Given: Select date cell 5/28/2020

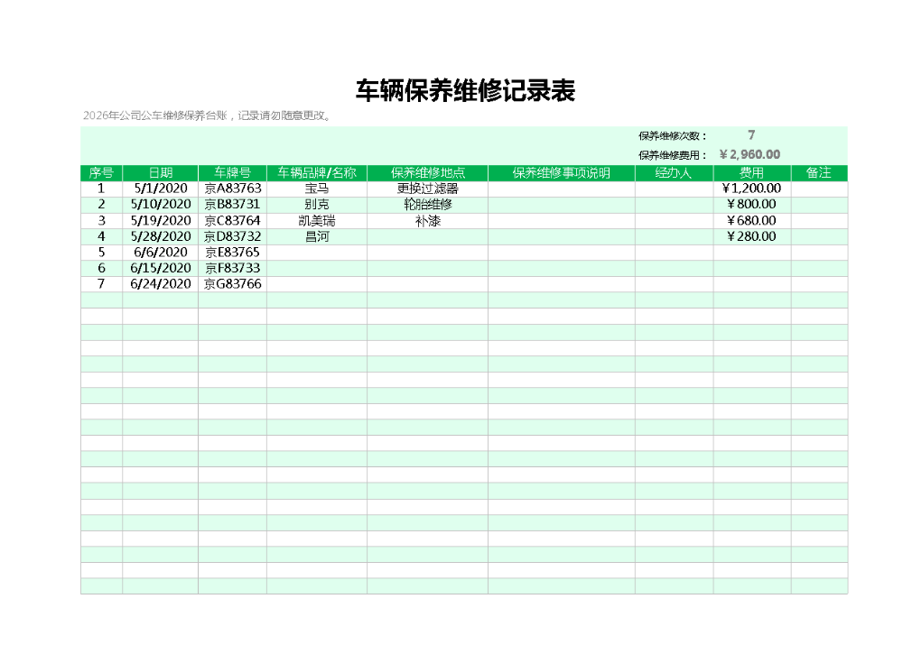Looking at the screenshot, I should [x=160, y=236].
